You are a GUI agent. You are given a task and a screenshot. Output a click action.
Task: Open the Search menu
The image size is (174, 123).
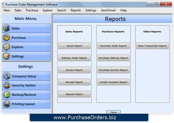61,10
